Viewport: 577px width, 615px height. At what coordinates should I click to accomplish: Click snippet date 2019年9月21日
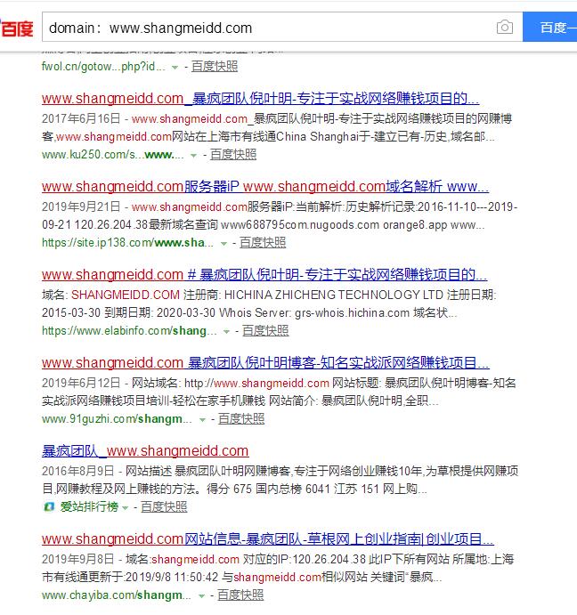pos(81,206)
